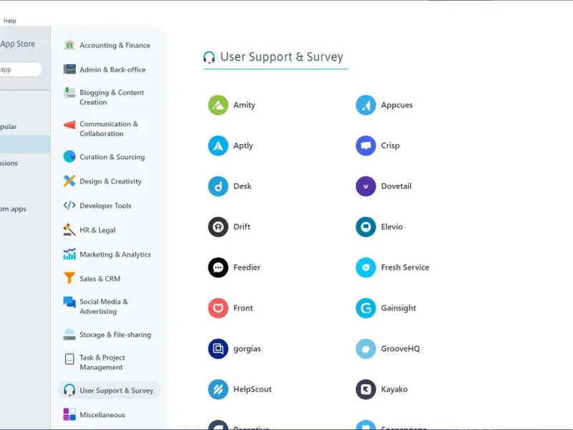
Task: Select the User Support & Survey category
Action: (x=109, y=390)
